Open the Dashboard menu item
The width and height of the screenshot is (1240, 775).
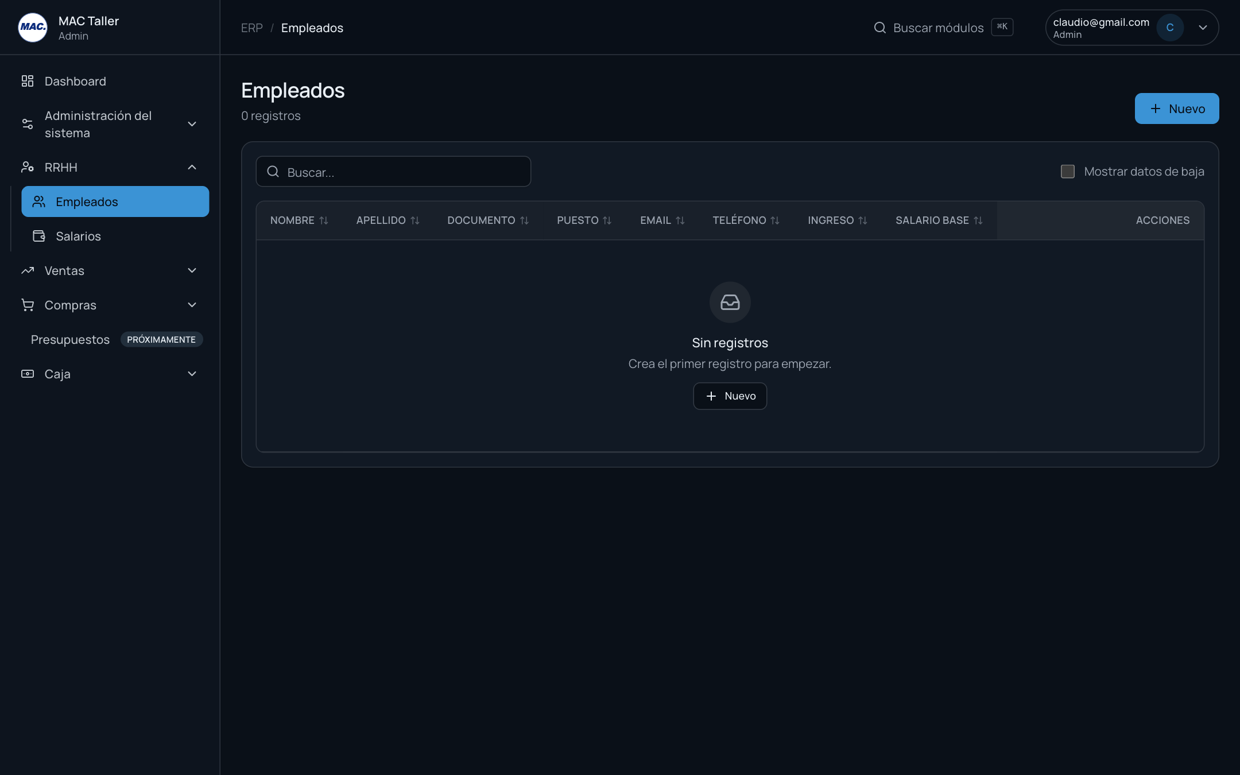pos(110,81)
